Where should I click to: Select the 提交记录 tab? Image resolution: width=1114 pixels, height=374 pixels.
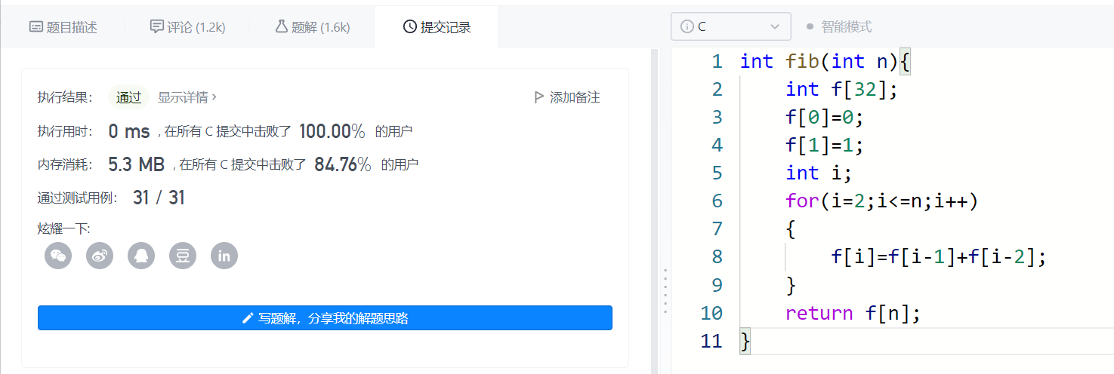coord(437,27)
